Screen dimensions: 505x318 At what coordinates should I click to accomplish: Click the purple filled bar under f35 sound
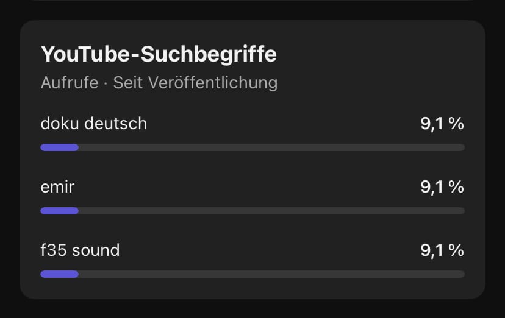[60, 274]
